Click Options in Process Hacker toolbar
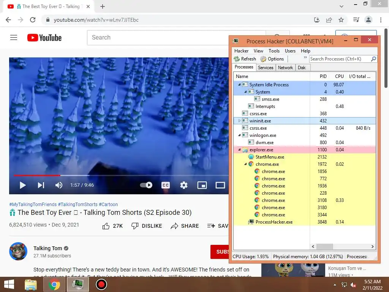Image resolution: width=389 pixels, height=292 pixels. point(272,59)
